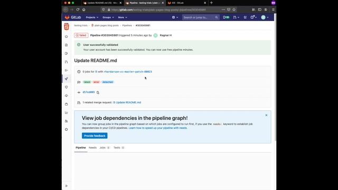Focus the Search or jump to field
The image size is (338, 190).
pyautogui.click(x=200, y=17)
